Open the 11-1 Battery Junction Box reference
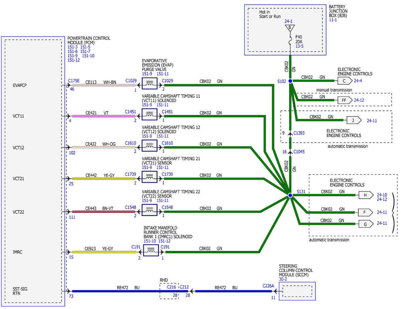The image size is (401, 309). click(x=333, y=20)
